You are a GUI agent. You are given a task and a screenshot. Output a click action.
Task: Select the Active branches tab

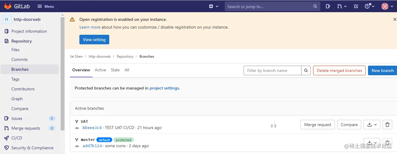[x=100, y=70]
